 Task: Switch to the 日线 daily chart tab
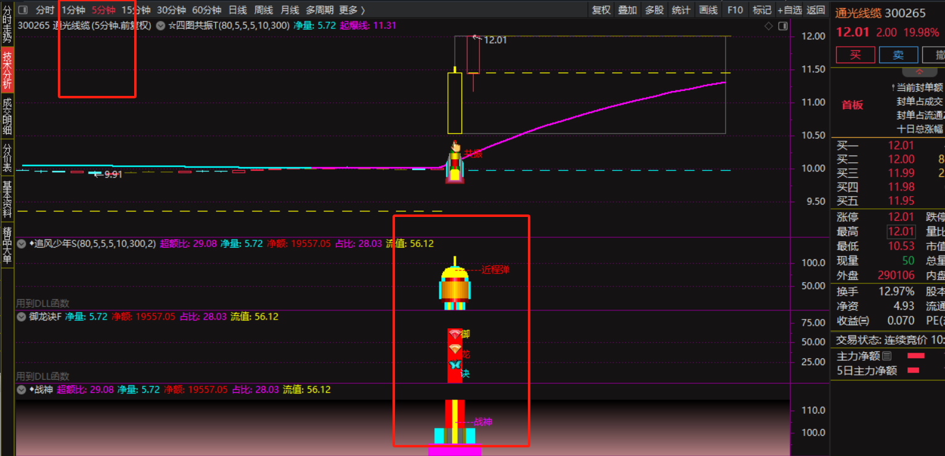pyautogui.click(x=237, y=10)
